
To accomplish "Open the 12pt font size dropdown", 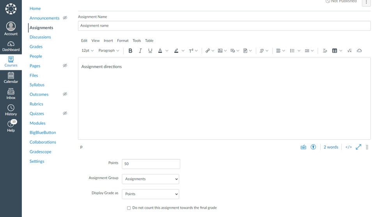I will click(87, 51).
